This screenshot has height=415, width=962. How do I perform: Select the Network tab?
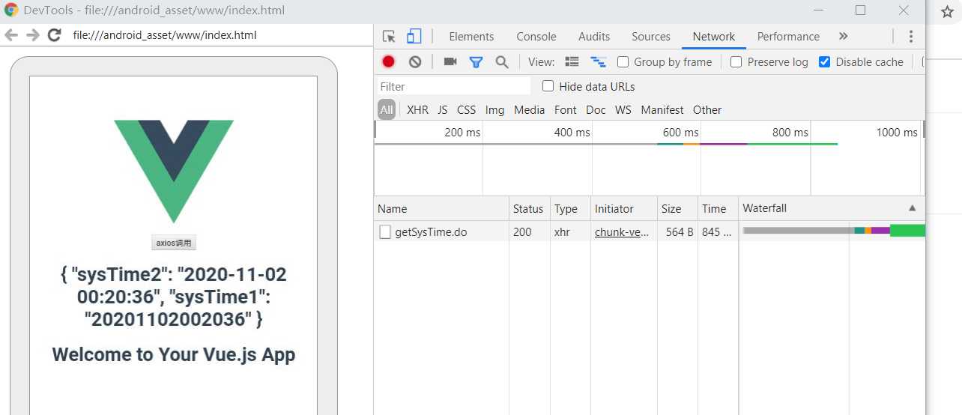tap(714, 37)
